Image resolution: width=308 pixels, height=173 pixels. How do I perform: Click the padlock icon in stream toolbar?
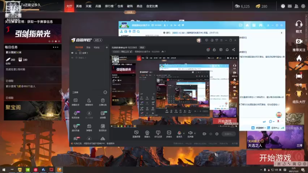[x=214, y=50]
